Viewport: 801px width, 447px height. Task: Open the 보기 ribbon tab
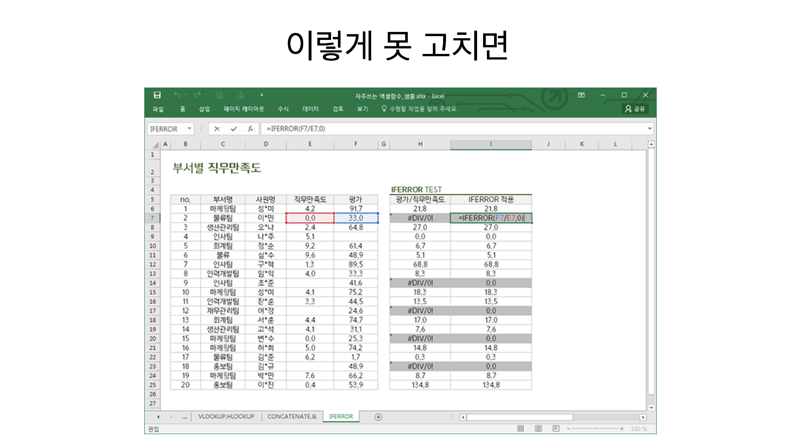click(x=362, y=109)
